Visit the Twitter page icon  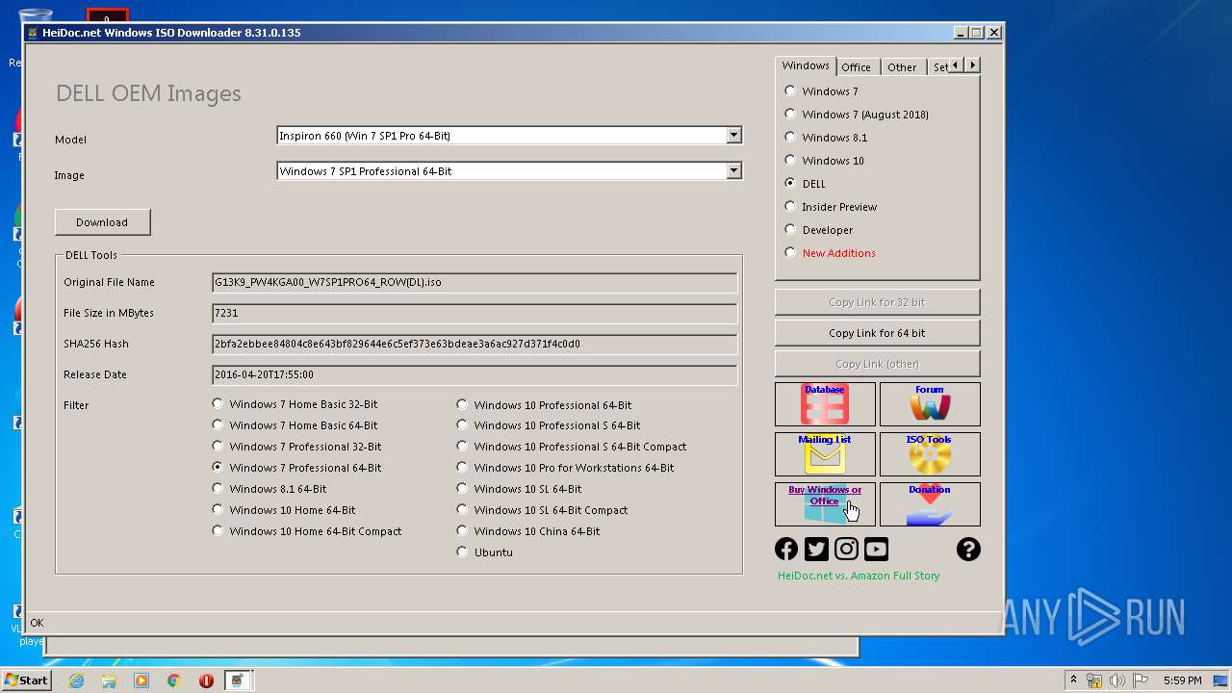816,549
